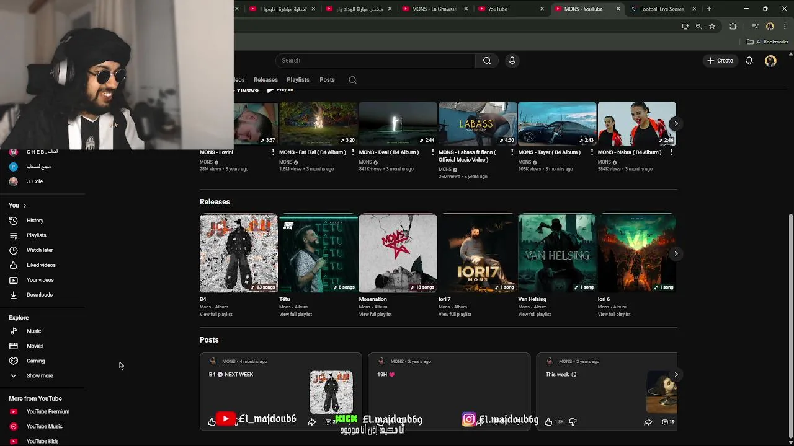Dislike the 'This week' post
Viewport: 794px width, 446px height.
point(573,422)
